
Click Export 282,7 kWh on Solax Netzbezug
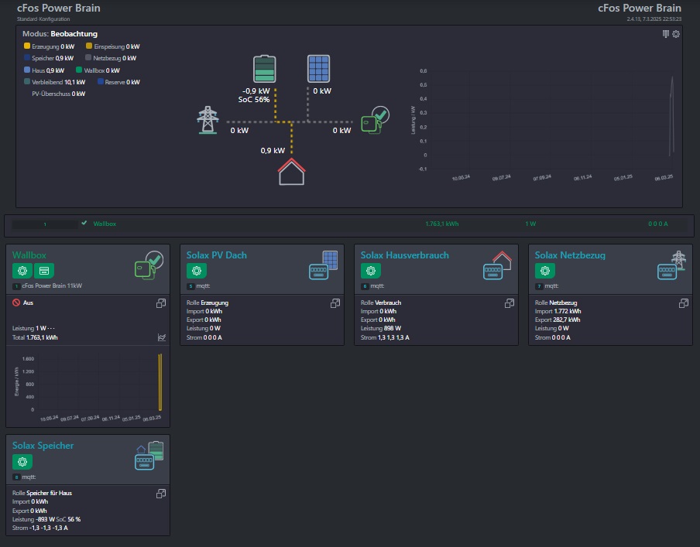558,320
